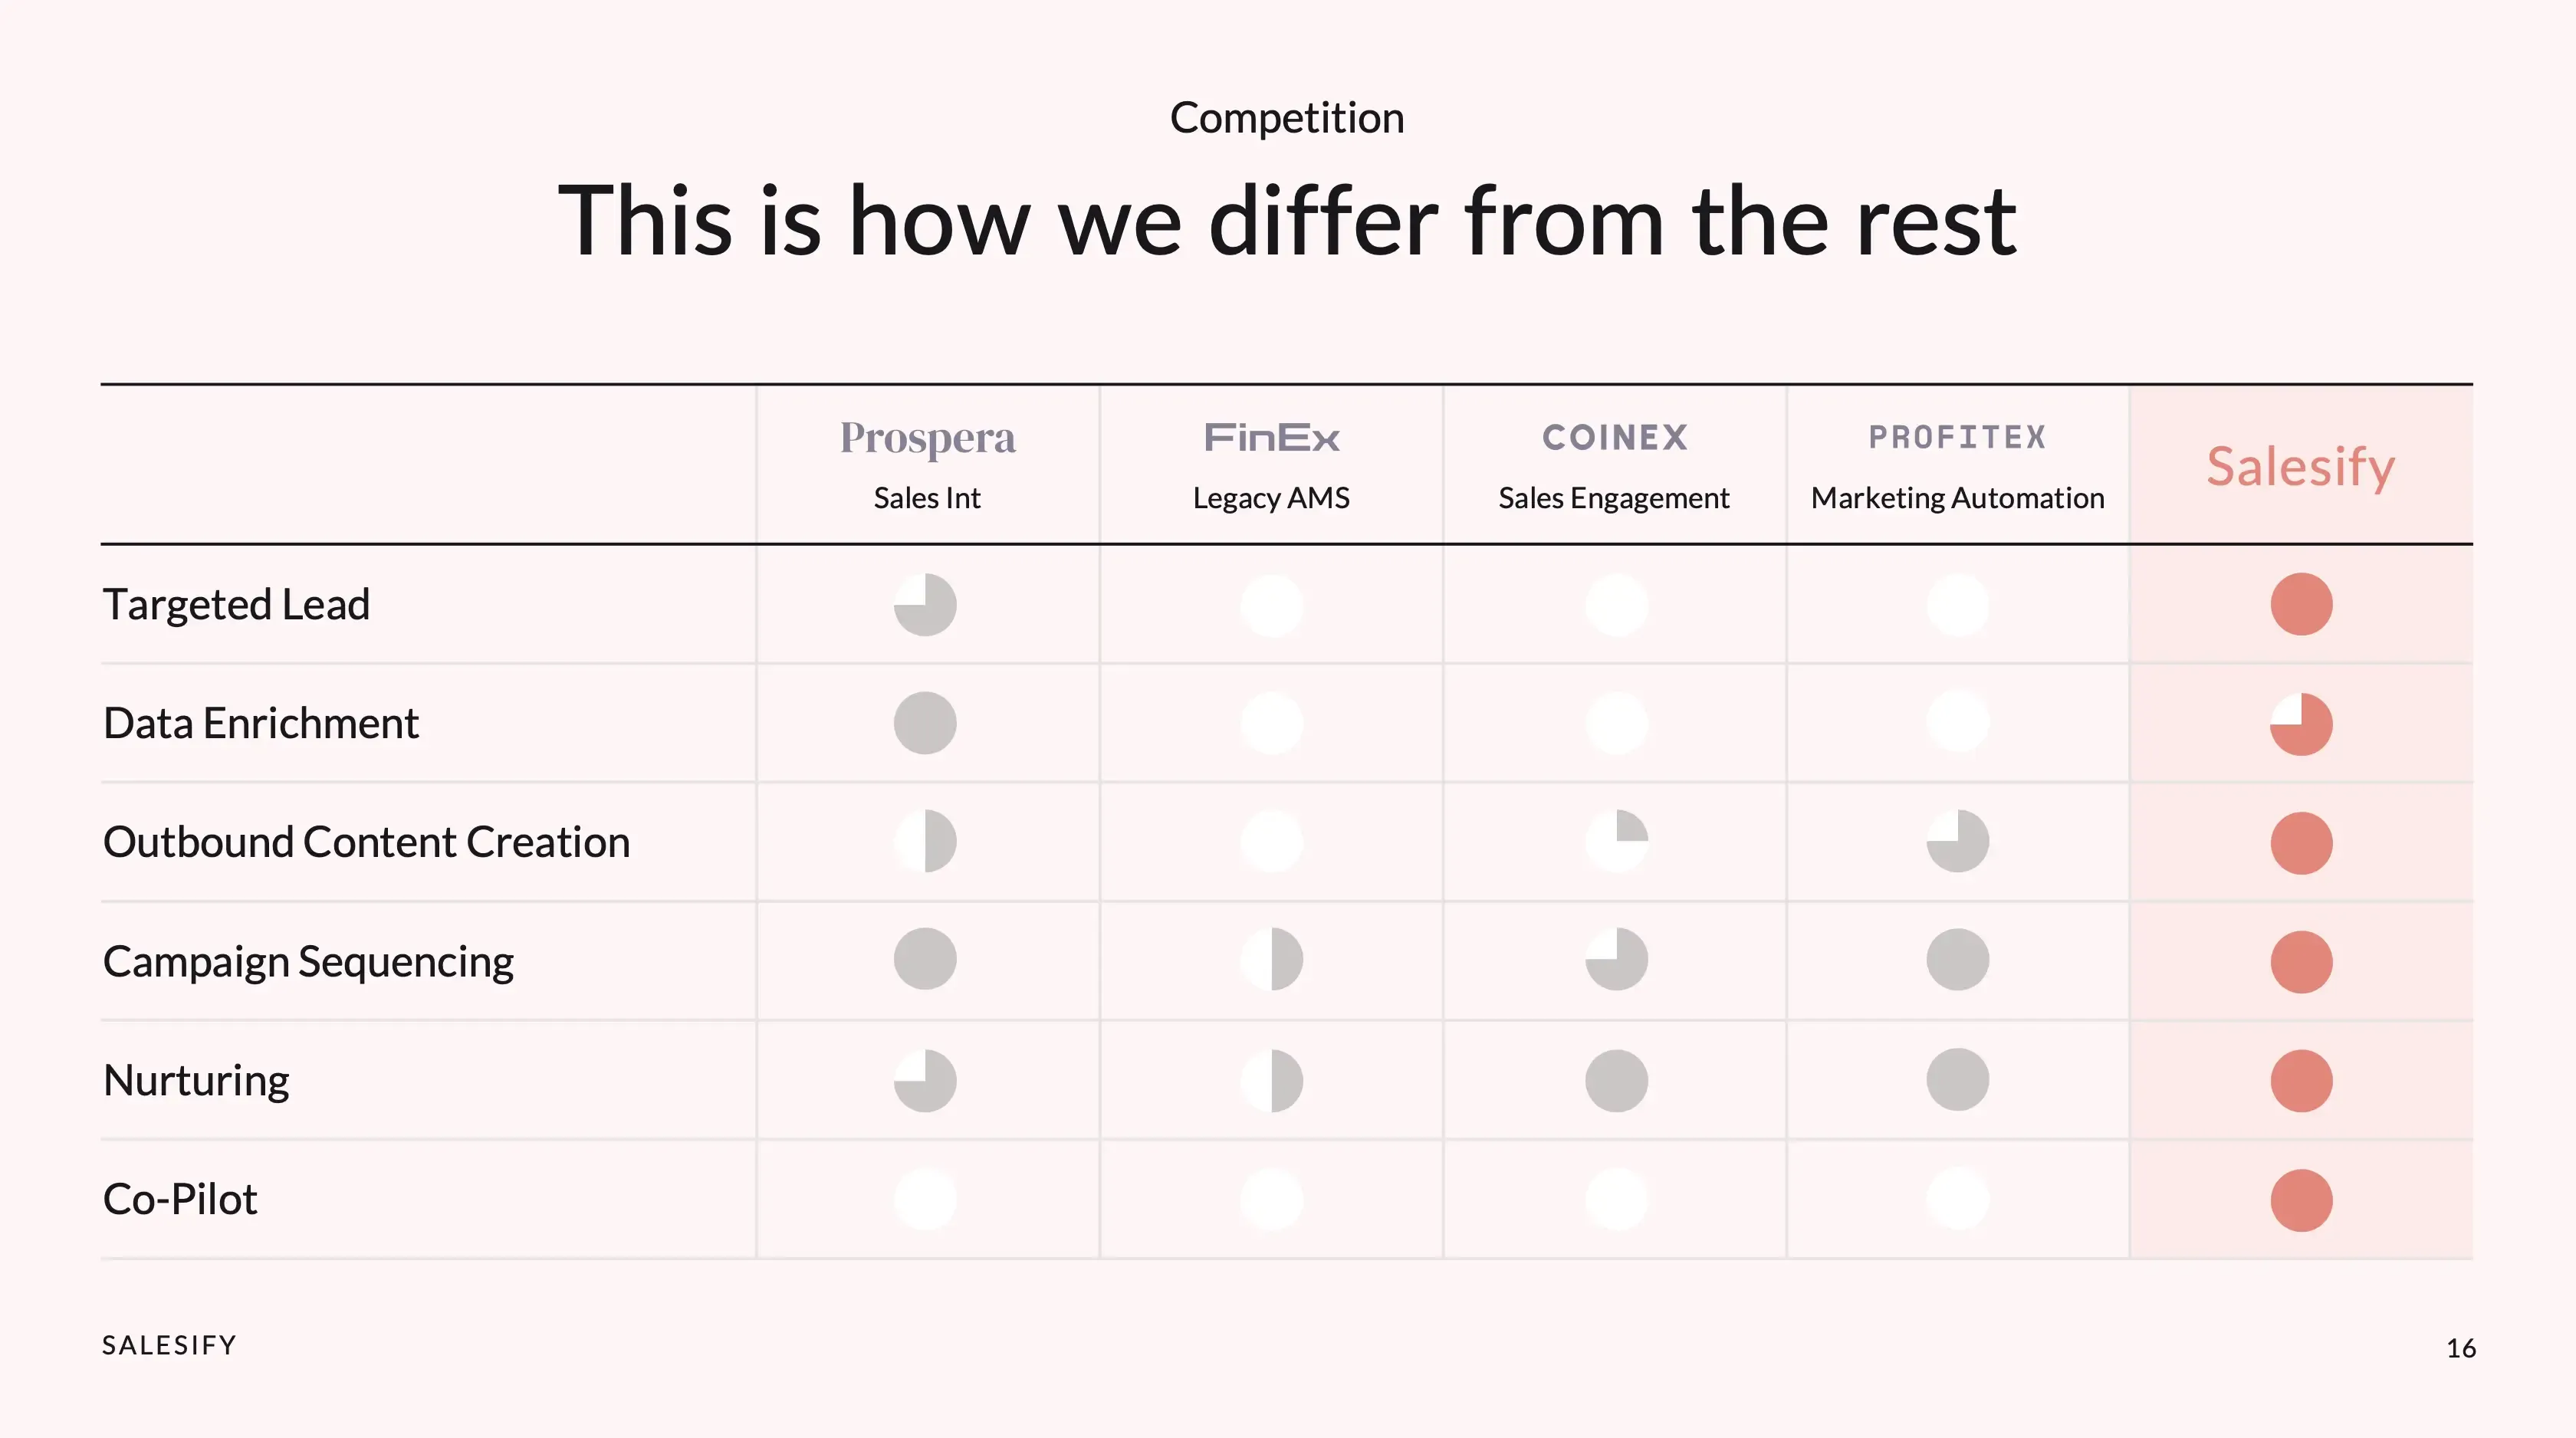Select COINEX's Outbound Content Creation quarter circle
Screen dimensions: 2576x1438
coord(1616,841)
